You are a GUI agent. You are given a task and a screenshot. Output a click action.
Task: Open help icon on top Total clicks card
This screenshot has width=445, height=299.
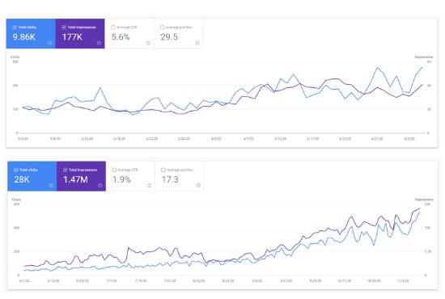tap(49, 43)
